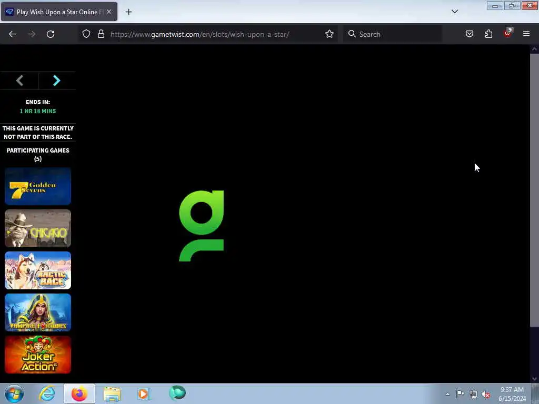Open the Firefox hamburger menu

click(526, 34)
